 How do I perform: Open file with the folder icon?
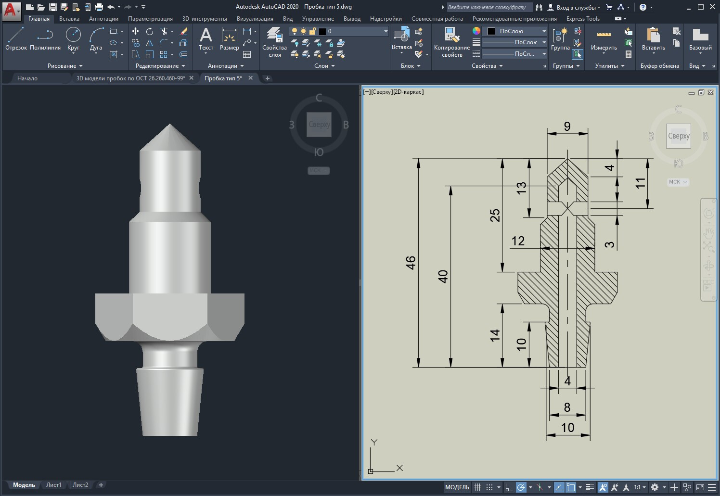point(41,7)
